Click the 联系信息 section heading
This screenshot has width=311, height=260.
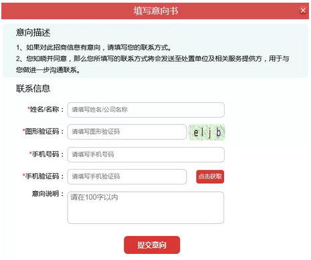coord(33,88)
